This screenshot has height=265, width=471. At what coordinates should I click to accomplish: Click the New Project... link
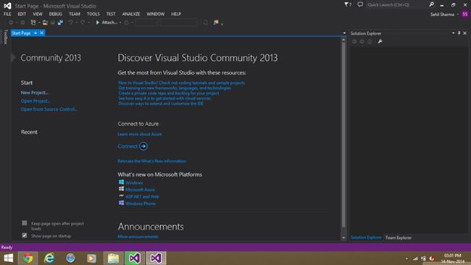point(35,93)
